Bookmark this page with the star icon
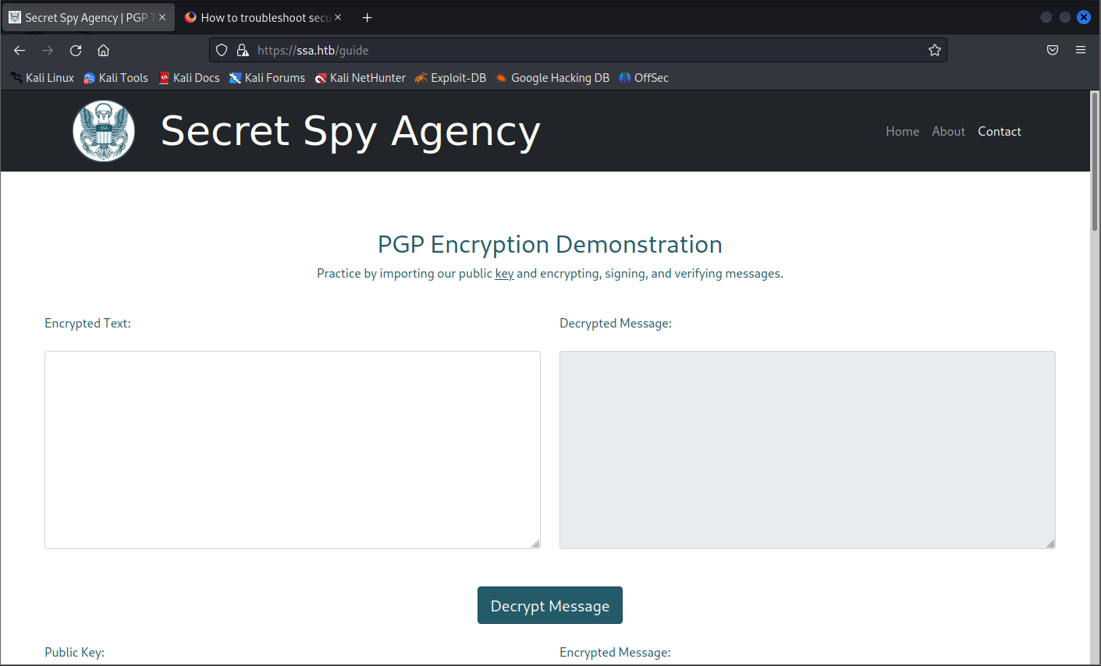The image size is (1101, 666). 934,51
